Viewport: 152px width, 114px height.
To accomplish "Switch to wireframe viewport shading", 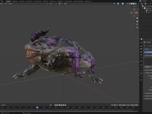I will (x=130, y=4).
